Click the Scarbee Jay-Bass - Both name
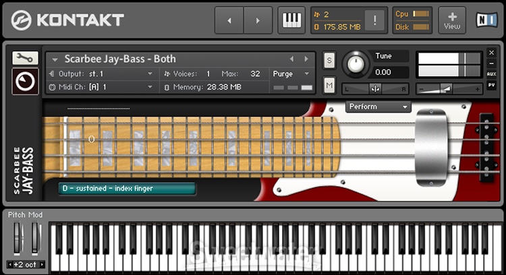This screenshot has width=506, height=275. tap(120, 59)
